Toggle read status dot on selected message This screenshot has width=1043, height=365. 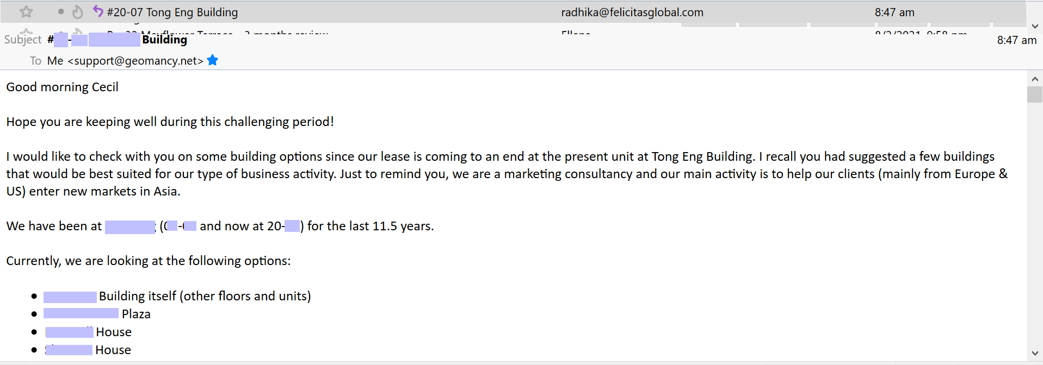(61, 11)
